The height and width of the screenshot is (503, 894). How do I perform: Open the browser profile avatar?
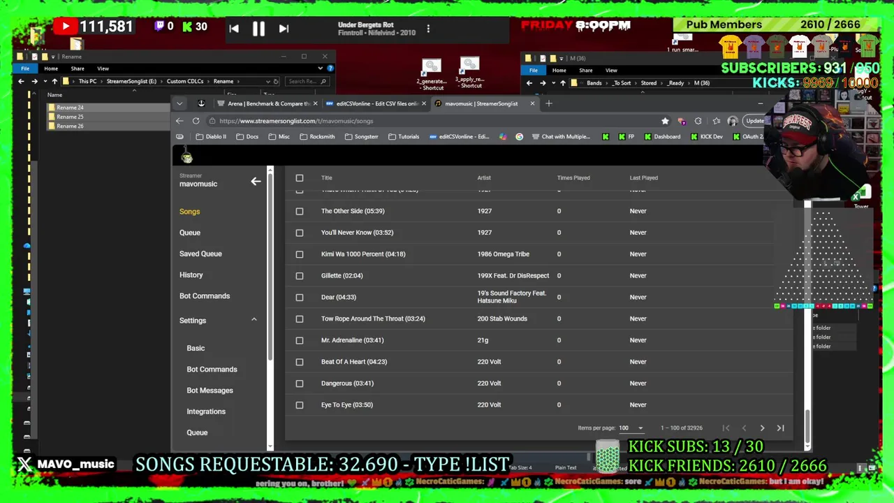[x=732, y=121]
